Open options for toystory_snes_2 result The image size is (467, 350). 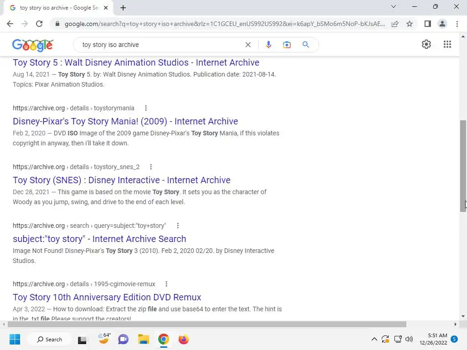pos(151,167)
